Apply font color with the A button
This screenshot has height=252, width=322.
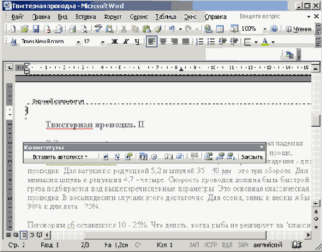[x=265, y=42]
